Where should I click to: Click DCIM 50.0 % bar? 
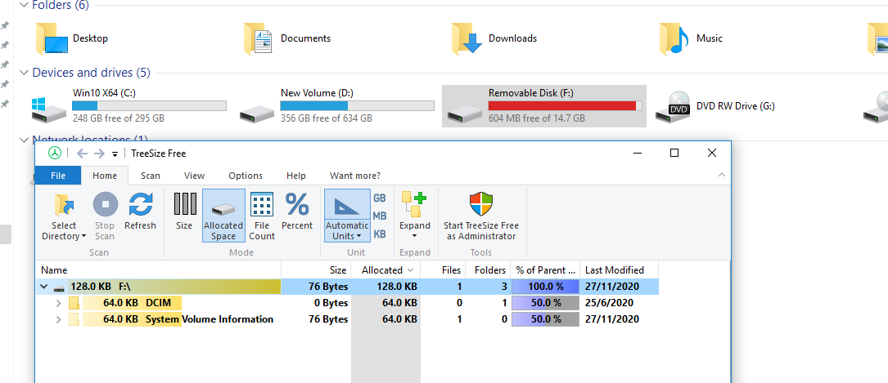click(x=545, y=303)
